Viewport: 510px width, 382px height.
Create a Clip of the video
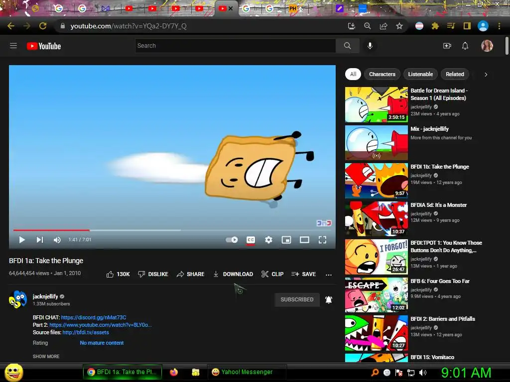(x=272, y=274)
